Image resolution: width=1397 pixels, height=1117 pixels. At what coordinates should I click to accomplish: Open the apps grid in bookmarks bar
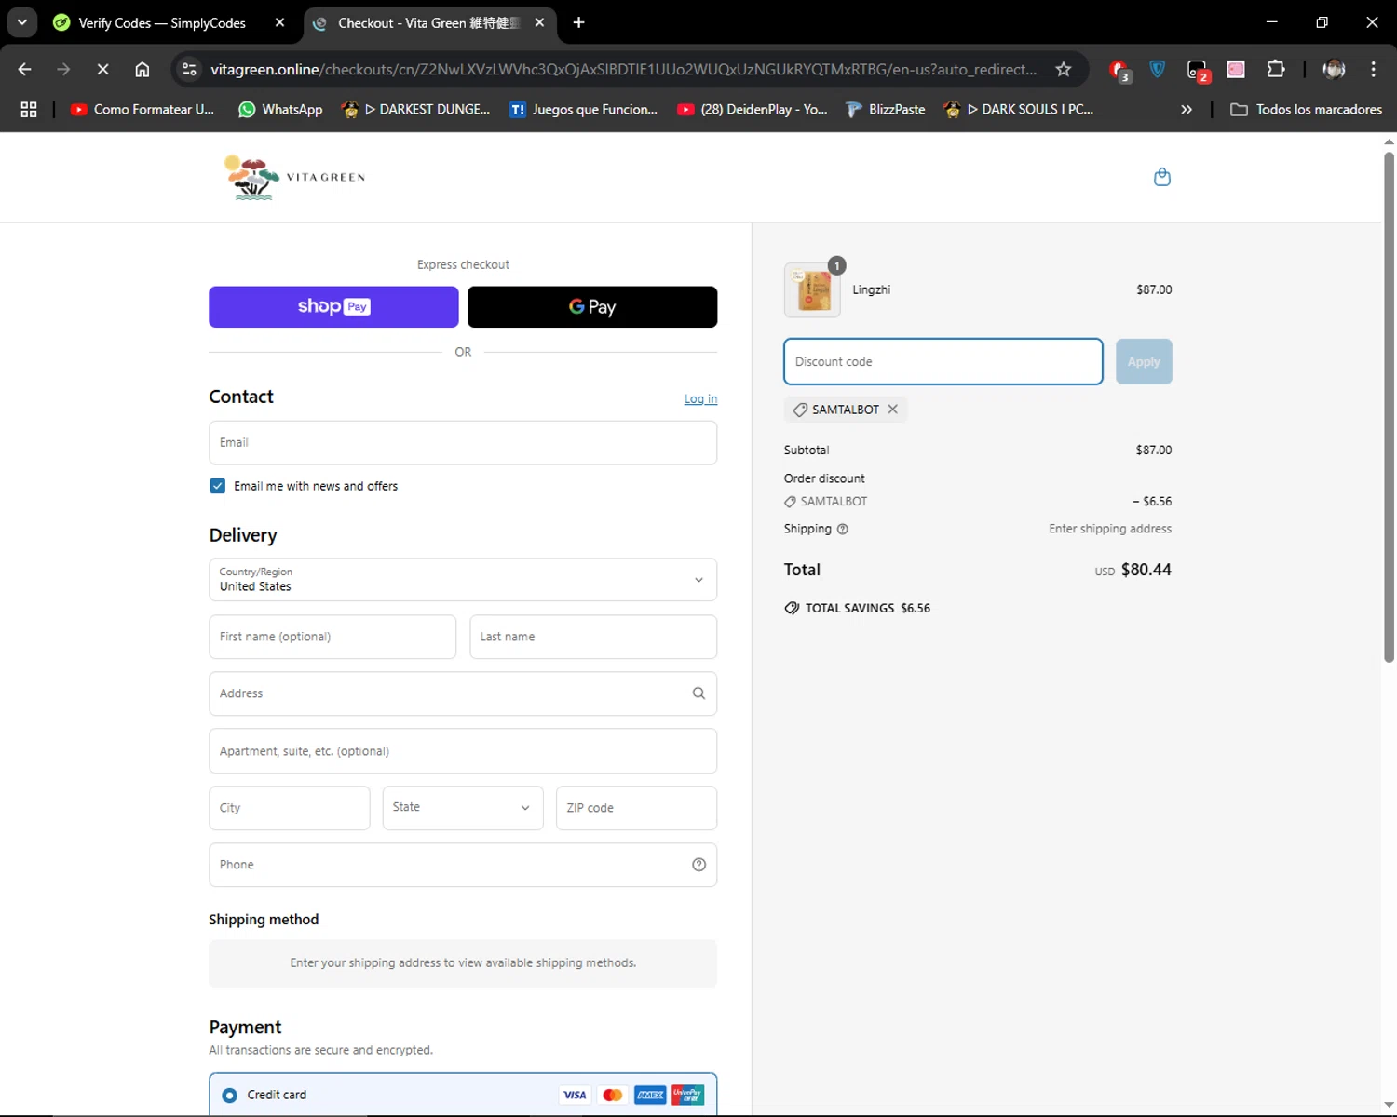point(29,109)
